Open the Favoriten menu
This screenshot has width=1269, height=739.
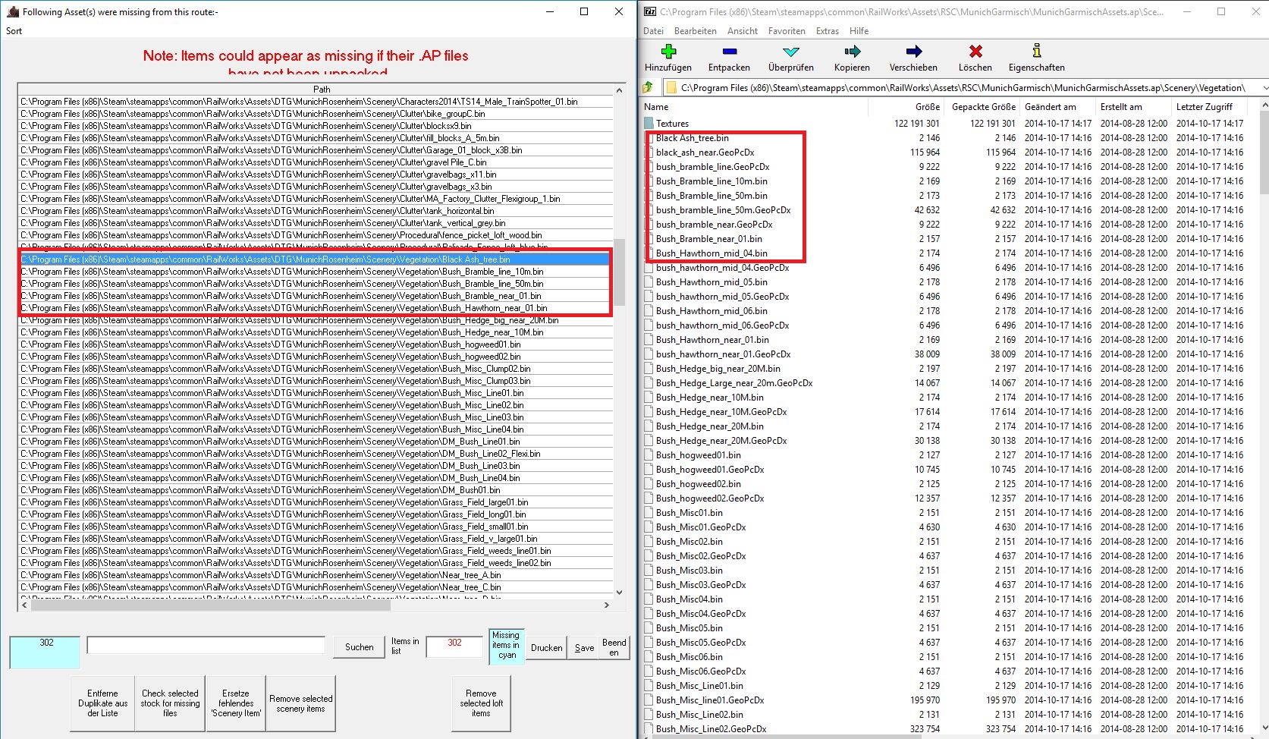[x=787, y=31]
